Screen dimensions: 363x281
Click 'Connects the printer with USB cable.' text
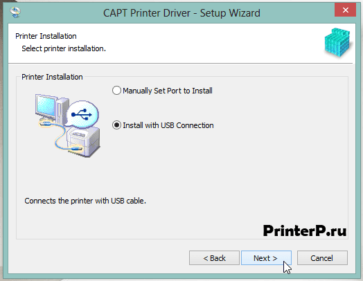click(x=85, y=201)
